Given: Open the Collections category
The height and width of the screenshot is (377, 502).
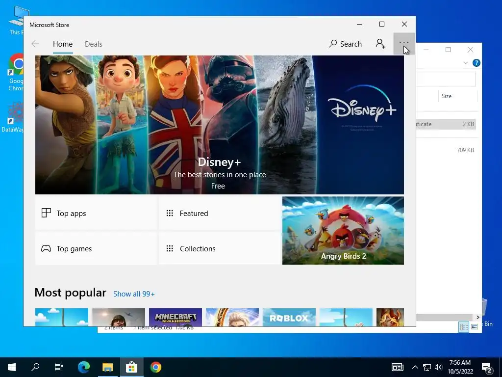Looking at the screenshot, I should 219,248.
